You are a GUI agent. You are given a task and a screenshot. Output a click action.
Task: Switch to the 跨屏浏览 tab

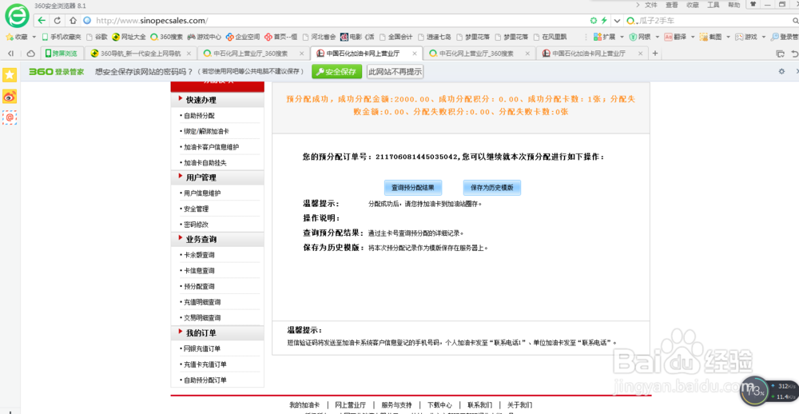click(62, 53)
